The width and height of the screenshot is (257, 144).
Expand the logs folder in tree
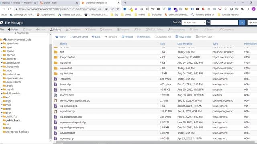click(x=2, y=101)
